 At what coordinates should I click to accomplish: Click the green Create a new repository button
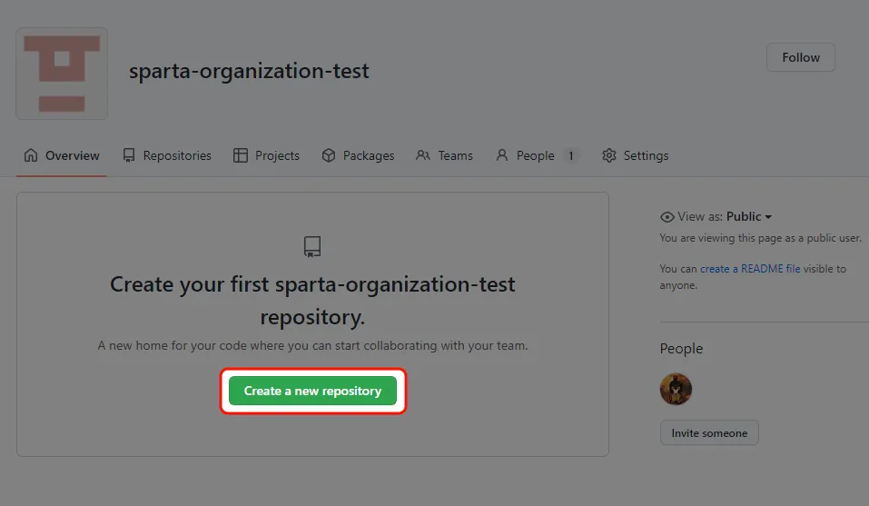pos(312,391)
